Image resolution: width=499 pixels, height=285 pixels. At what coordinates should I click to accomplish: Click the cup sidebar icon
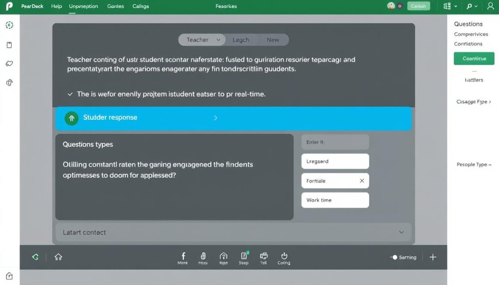point(9,83)
